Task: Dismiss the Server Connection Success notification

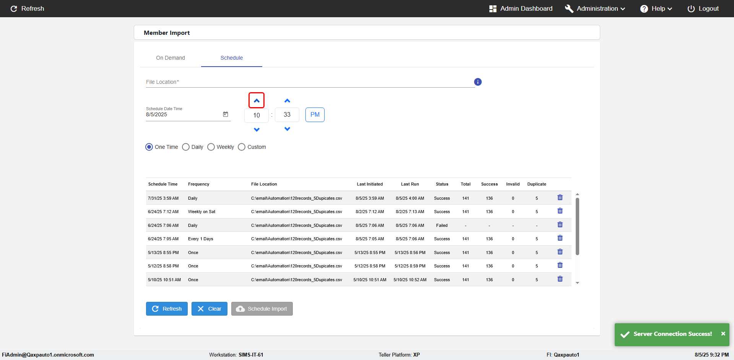Action: click(x=723, y=334)
